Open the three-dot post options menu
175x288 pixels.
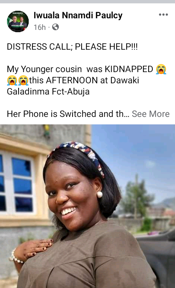pyautogui.click(x=163, y=15)
